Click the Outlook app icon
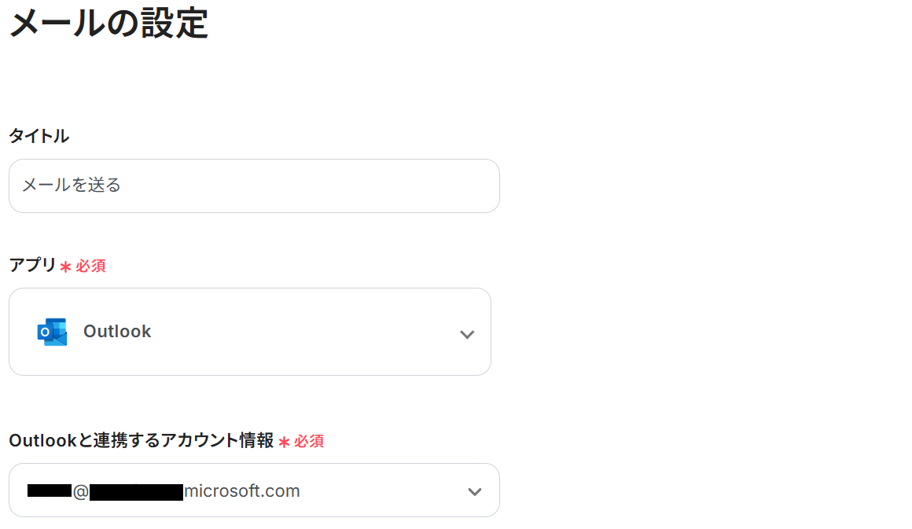Viewport: 912px width, 529px height. 52,332
